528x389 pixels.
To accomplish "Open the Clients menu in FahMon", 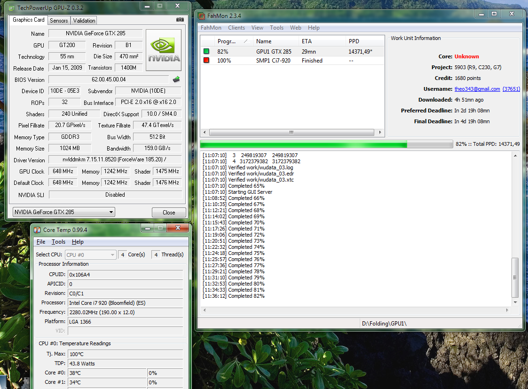I will click(236, 28).
